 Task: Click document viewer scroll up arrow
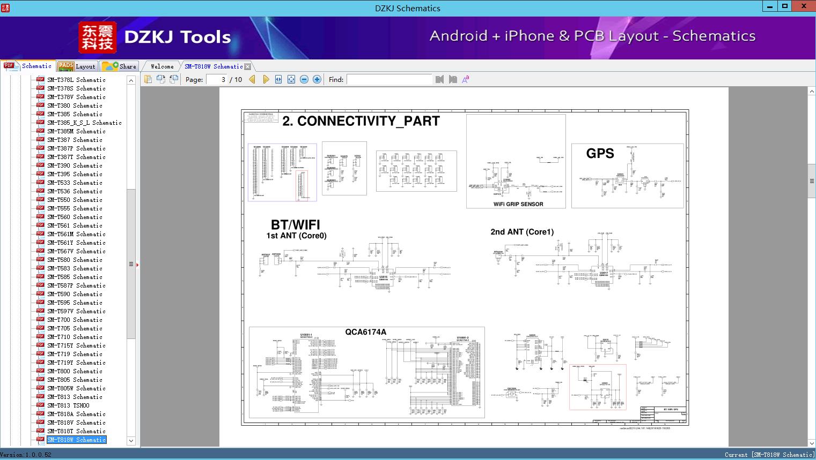[x=812, y=92]
